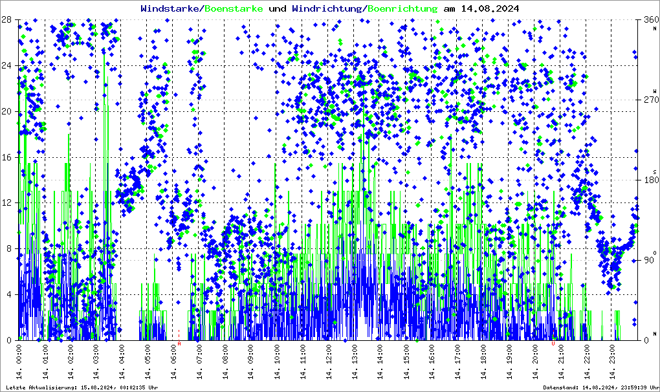Click the '14. 12:00' time axis label

click(x=328, y=362)
